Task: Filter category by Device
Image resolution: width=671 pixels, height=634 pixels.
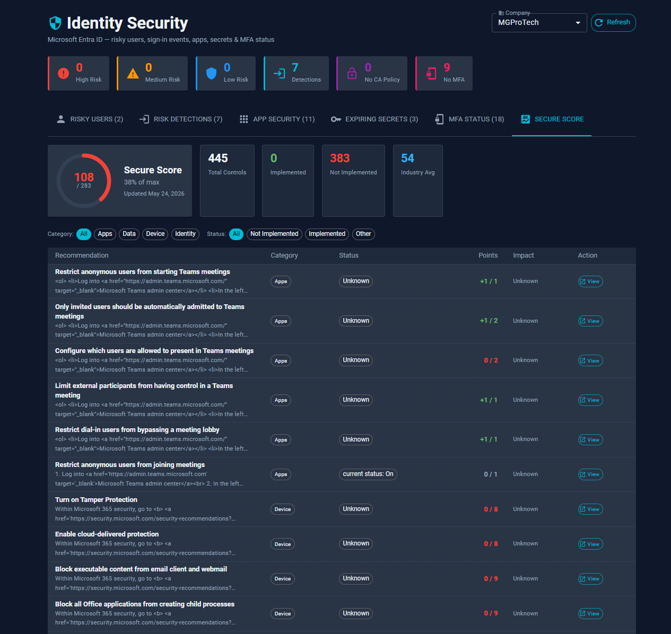Action: (x=155, y=234)
